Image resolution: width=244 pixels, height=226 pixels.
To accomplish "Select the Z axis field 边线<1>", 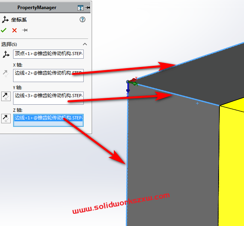I will (48, 120).
